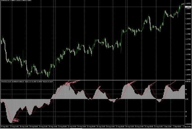This screenshot has width=192, height=129.
Task: Click the 24 Aug 13:00 time label
Action: 82,127
